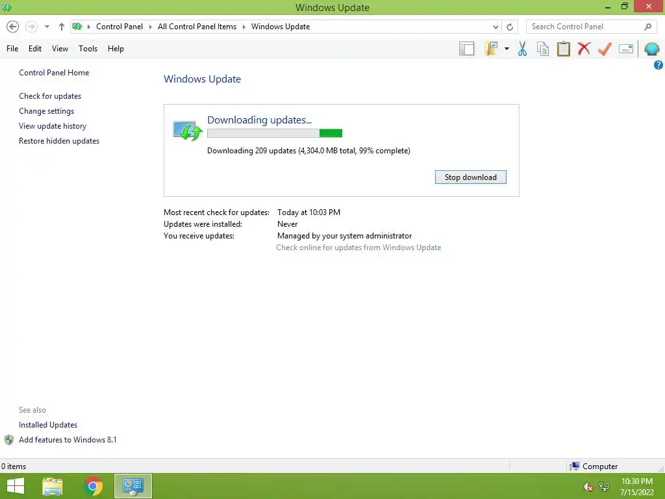
Task: Click the Computer status bar icon
Action: coord(575,466)
